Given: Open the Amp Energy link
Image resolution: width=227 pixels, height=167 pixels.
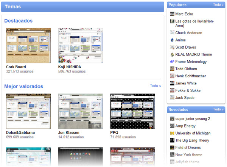Looking at the screenshot, I should point(185,126).
